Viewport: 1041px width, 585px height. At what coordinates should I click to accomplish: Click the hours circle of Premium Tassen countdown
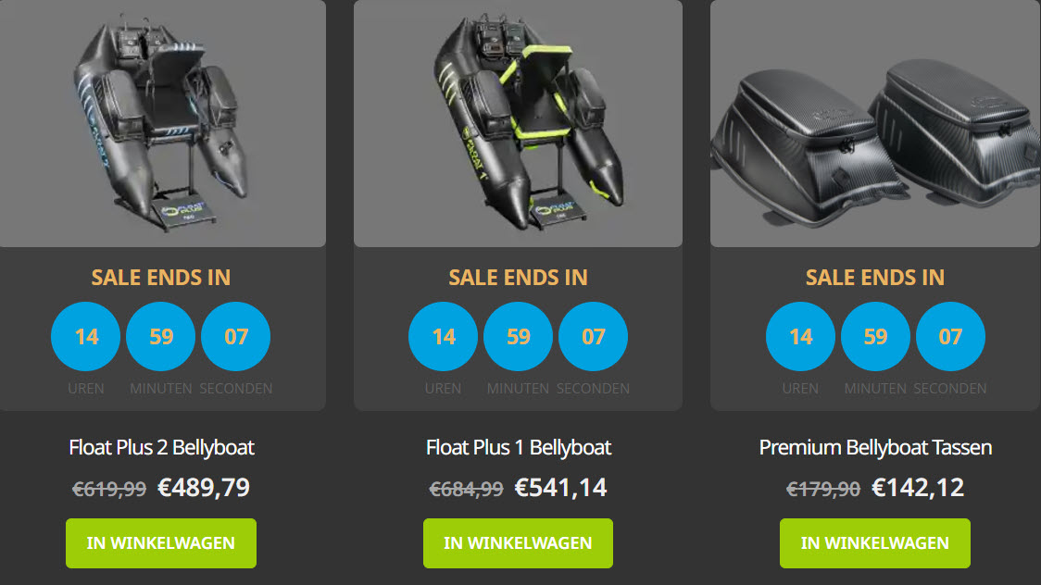tap(800, 336)
